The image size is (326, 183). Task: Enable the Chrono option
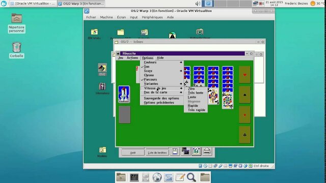click(162, 75)
